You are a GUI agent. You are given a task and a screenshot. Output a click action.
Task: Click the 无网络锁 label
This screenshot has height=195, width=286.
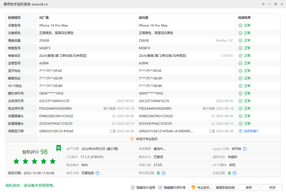click(227, 56)
